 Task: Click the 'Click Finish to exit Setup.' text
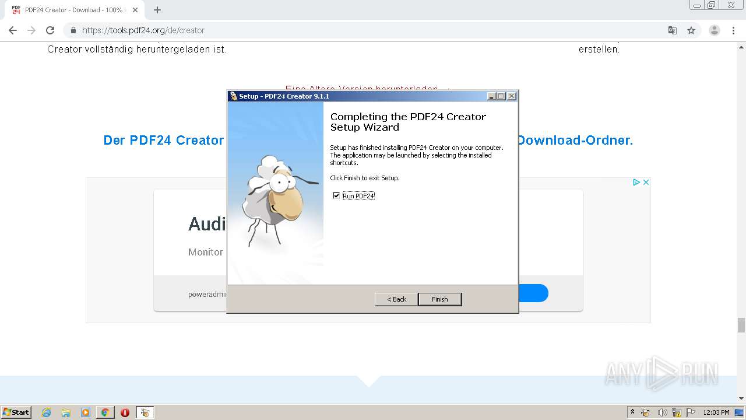point(365,178)
